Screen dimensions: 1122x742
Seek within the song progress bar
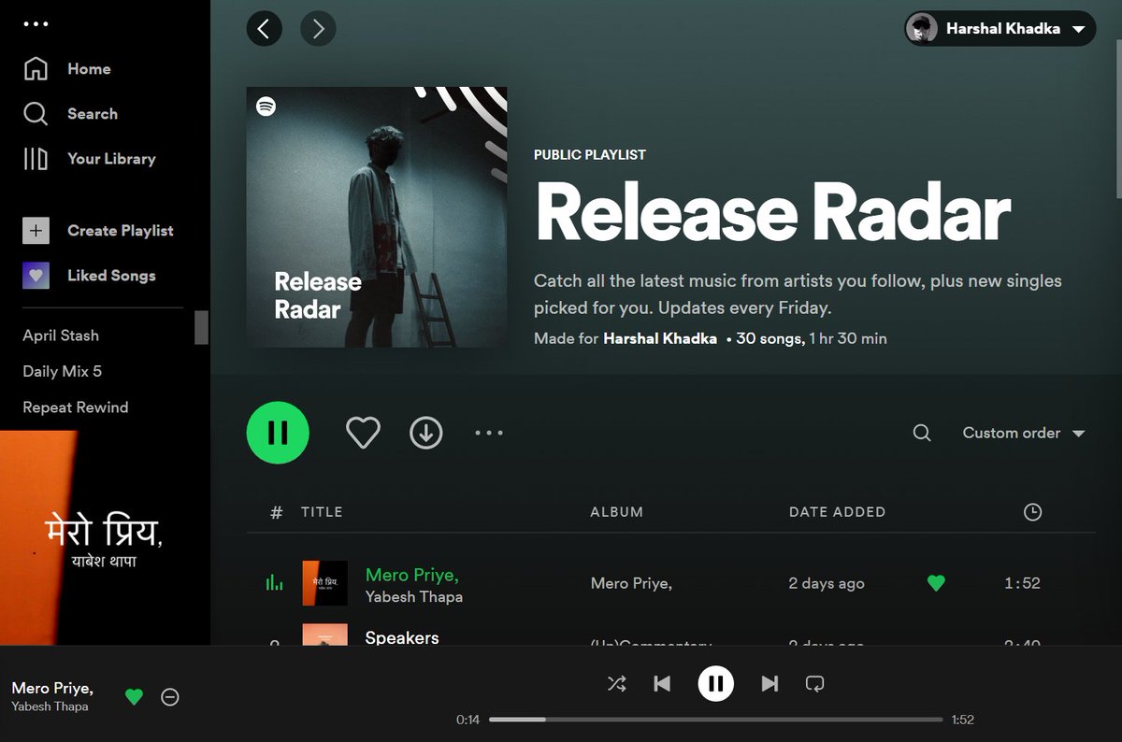(715, 720)
